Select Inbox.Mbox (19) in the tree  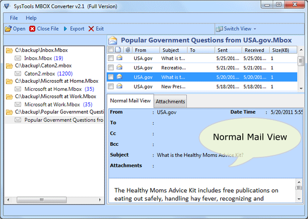tap(44, 58)
